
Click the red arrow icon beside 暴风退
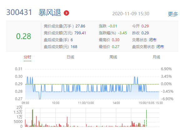[x=66, y=13]
